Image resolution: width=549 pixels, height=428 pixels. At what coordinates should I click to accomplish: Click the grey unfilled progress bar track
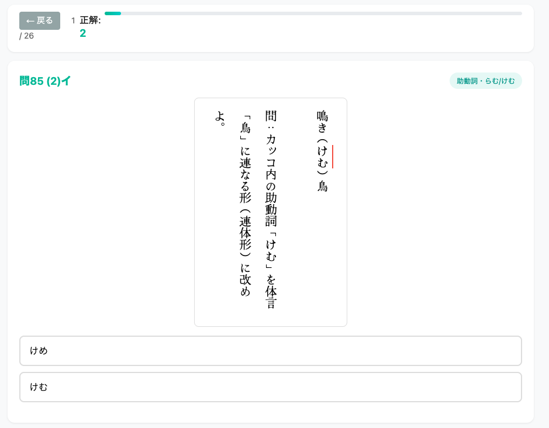(x=322, y=13)
